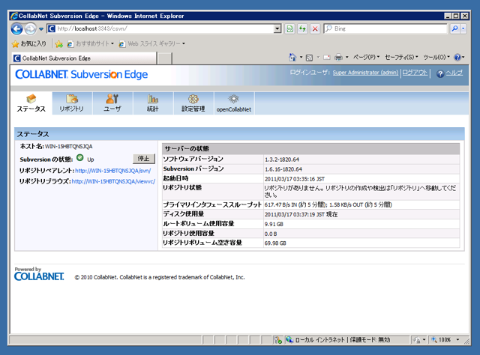Click software version 1.3.2-1820.64 value
Viewport: 480px width, 355px height.
[282, 160]
